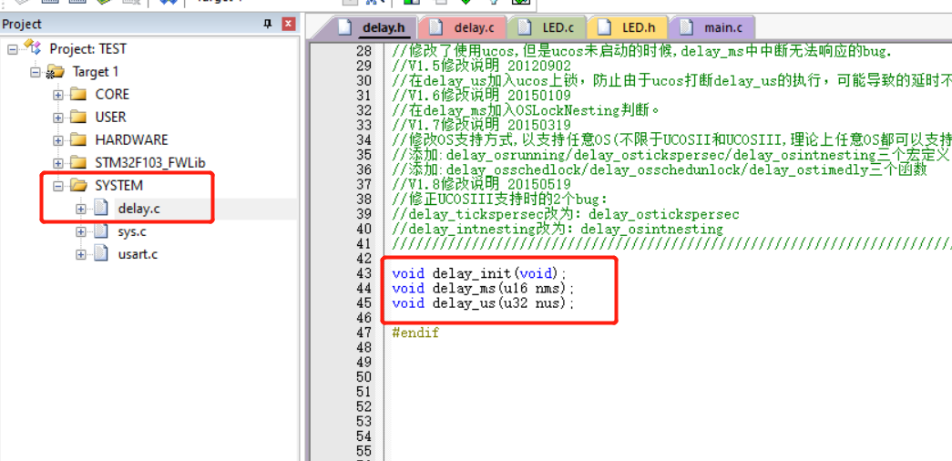The image size is (952, 461).
Task: Select delay.c in the project tree
Action: 139,209
